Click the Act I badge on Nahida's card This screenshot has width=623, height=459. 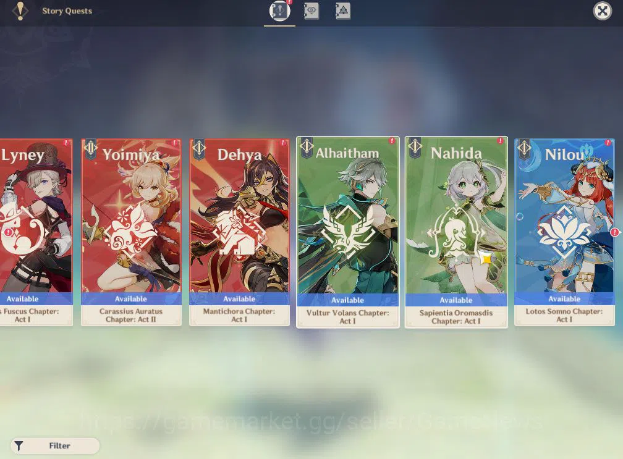pyautogui.click(x=415, y=147)
